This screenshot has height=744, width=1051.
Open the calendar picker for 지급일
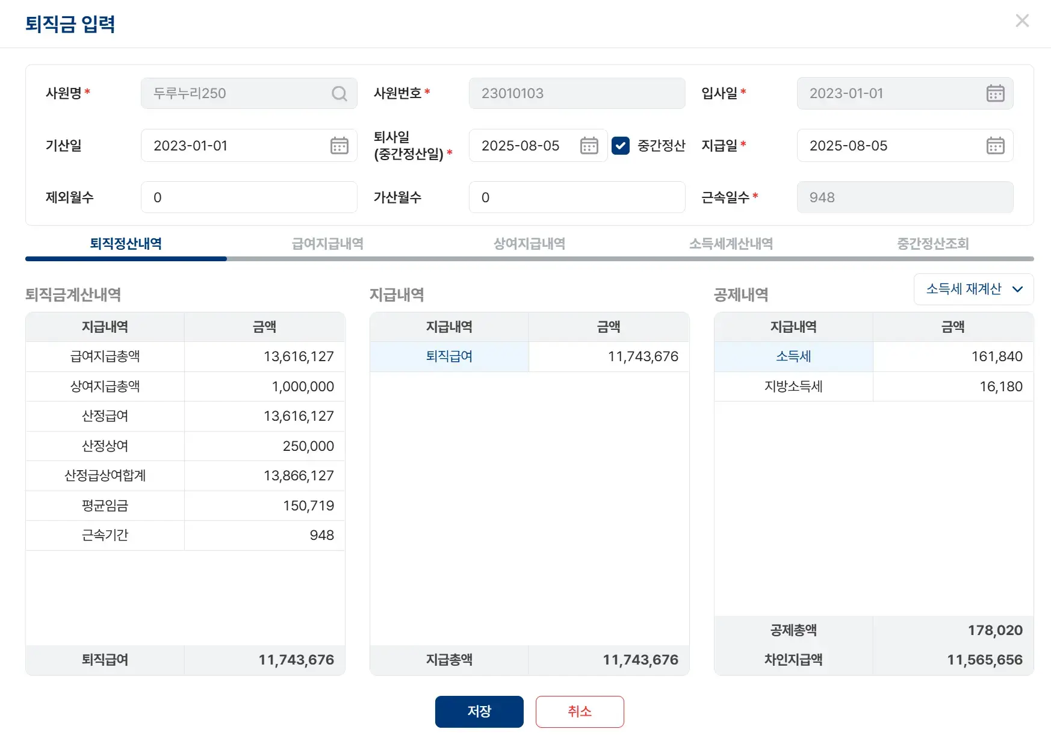[996, 145]
